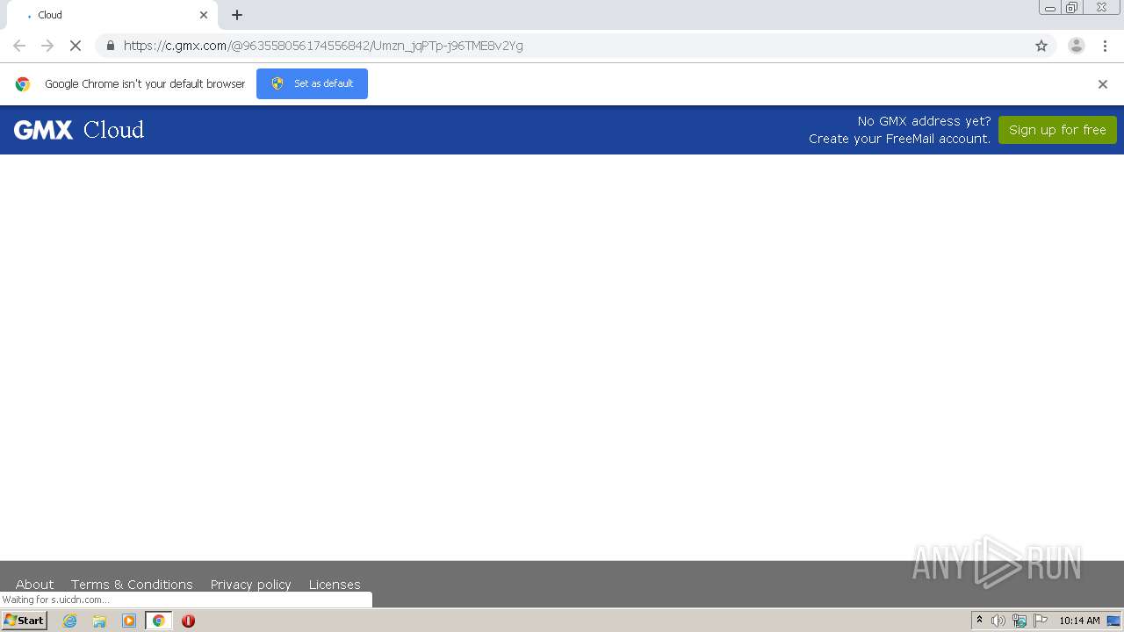Open Licenses footer link
The height and width of the screenshot is (632, 1124).
(x=335, y=585)
